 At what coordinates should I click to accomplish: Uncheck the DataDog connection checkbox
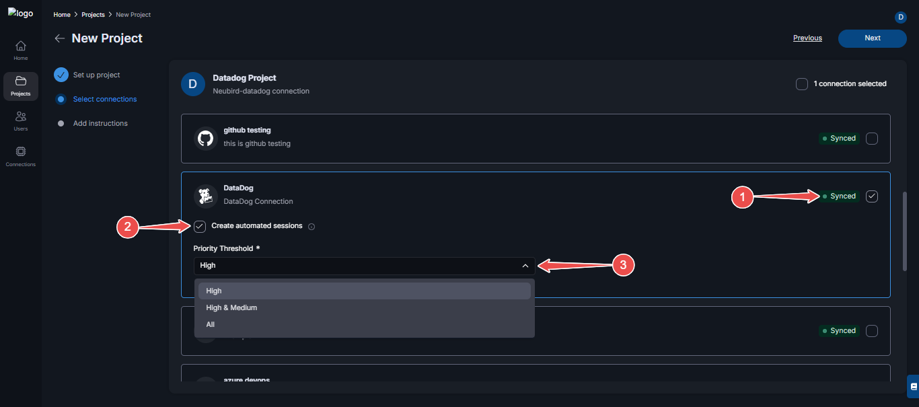[871, 196]
